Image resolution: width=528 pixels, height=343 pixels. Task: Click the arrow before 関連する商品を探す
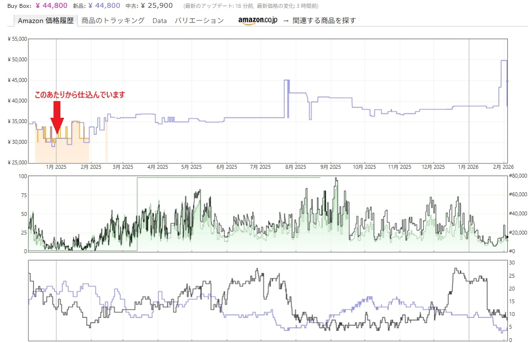coord(285,21)
